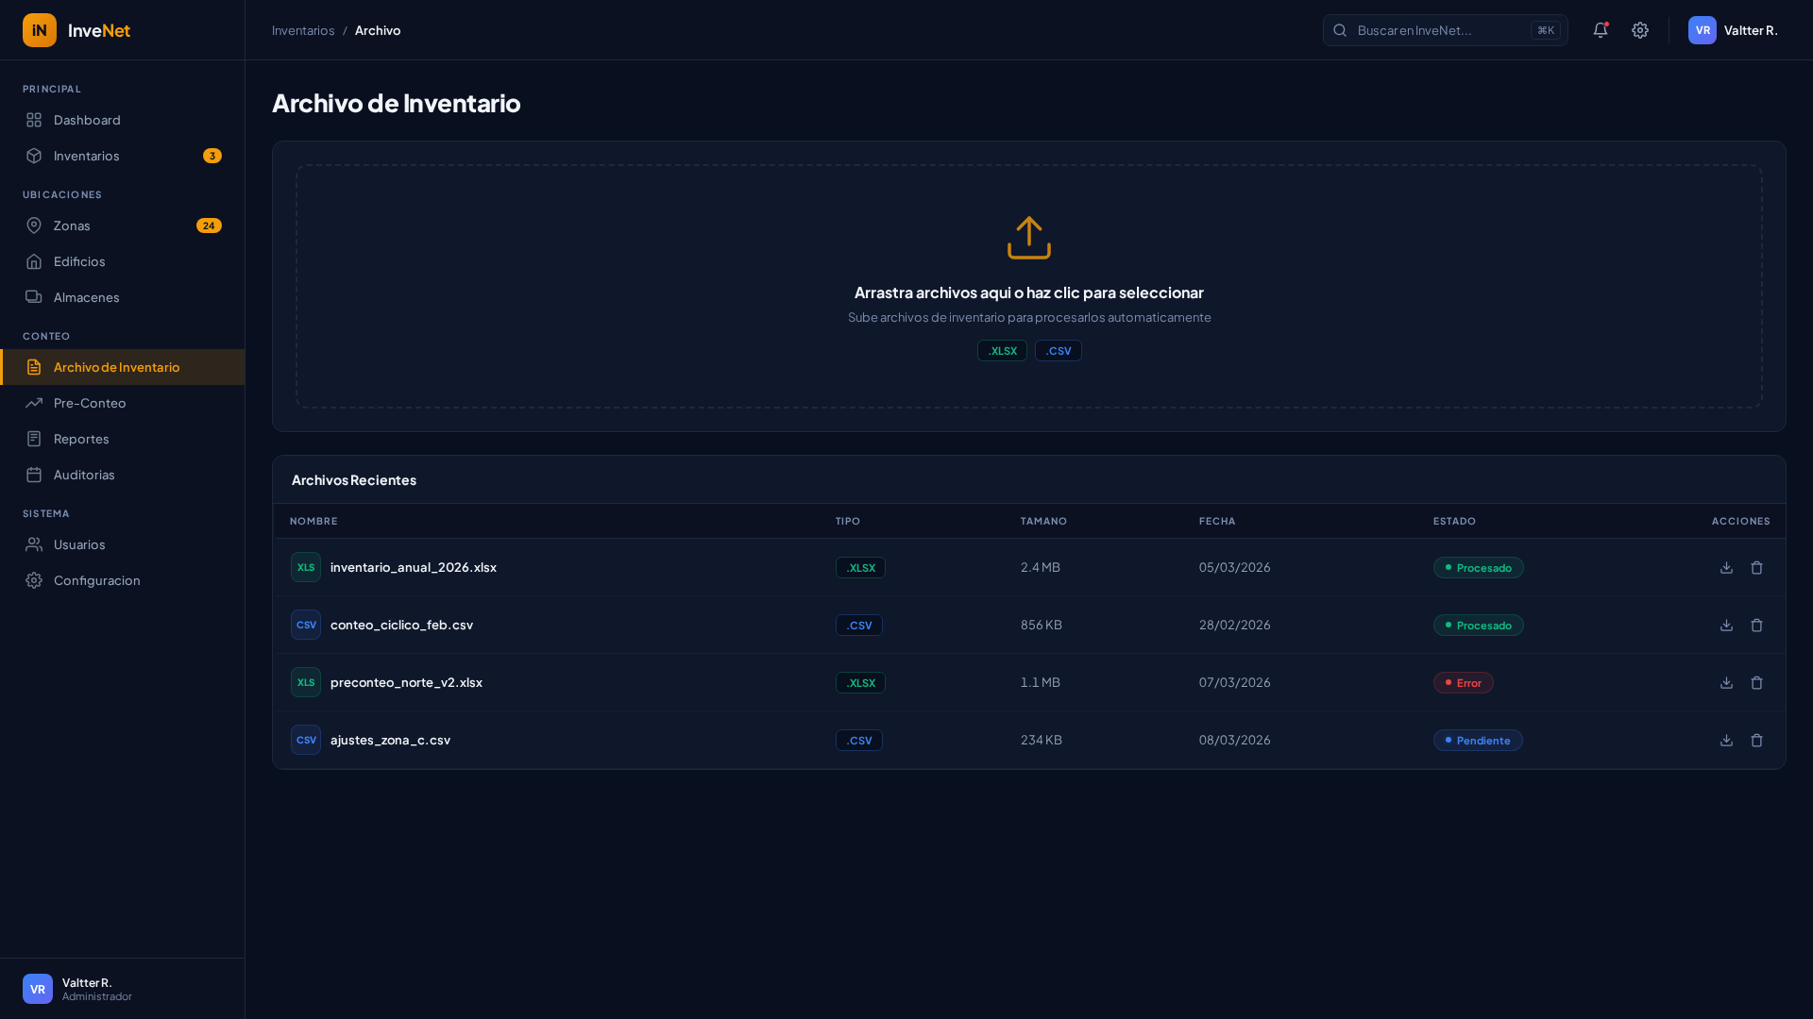The width and height of the screenshot is (1813, 1019).
Task: Click the notifications bell icon
Action: click(1600, 30)
